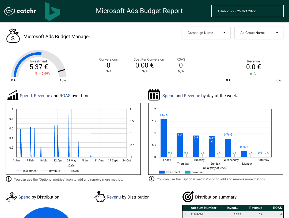289x218 pixels.
Task: Select the Bing logo in the header
Action: 52,11
